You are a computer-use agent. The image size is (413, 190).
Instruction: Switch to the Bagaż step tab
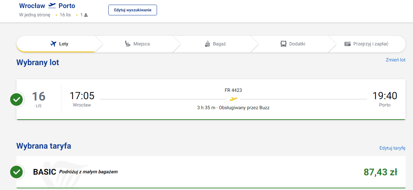[x=215, y=44]
